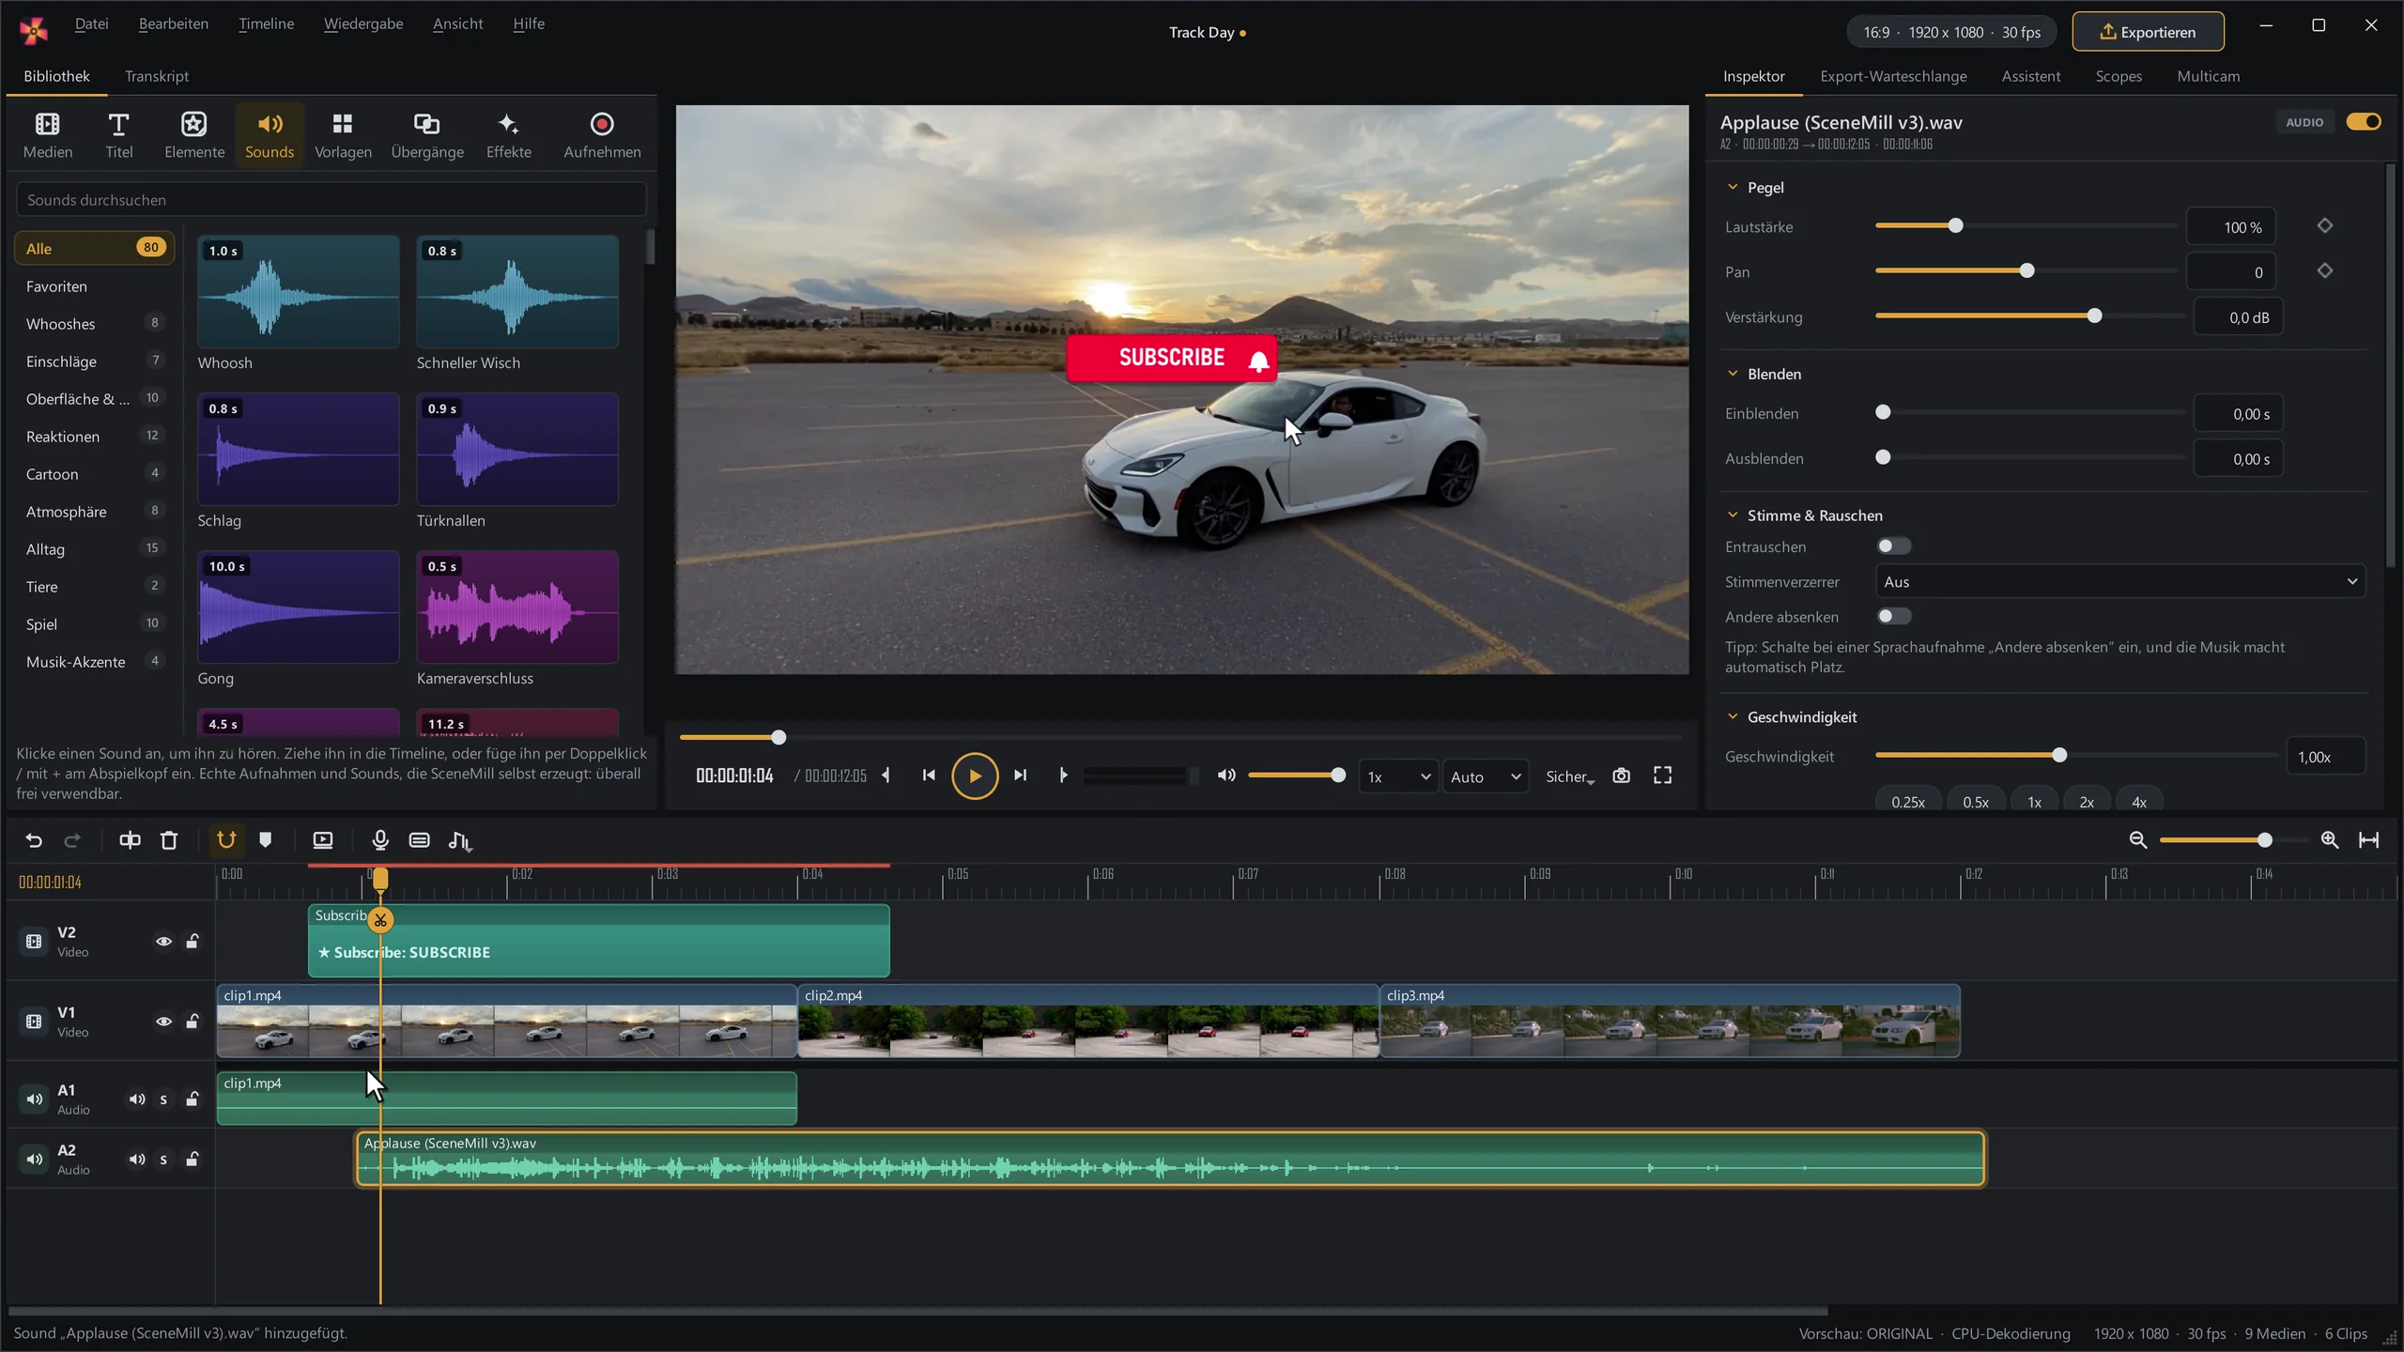Open the Vorlagen library section
Screen dimensions: 2404x1352
(x=343, y=135)
